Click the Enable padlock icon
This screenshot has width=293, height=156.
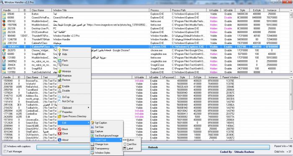pyautogui.click(x=59, y=87)
